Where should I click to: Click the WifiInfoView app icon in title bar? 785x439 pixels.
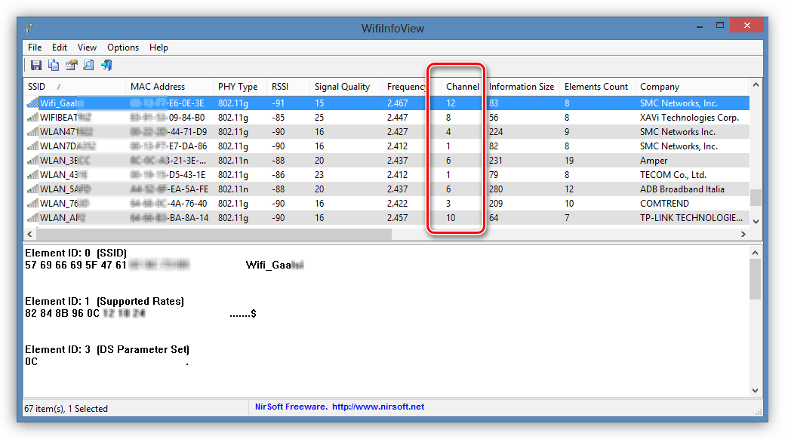(30, 29)
